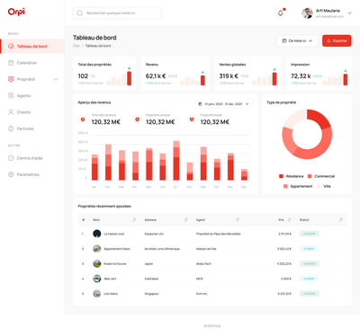The width and height of the screenshot is (360, 336).
Task: Click the donut chart
Action: pyautogui.click(x=307, y=134)
